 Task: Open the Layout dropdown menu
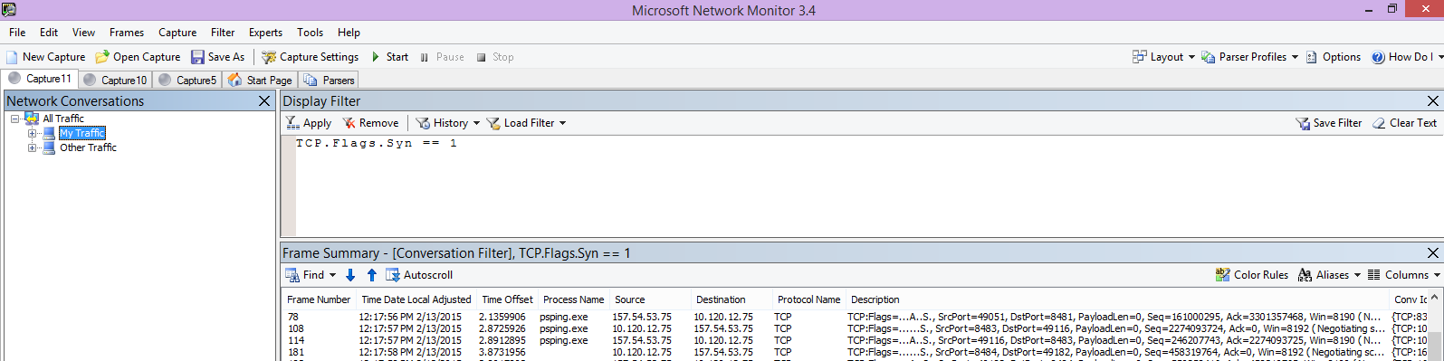pyautogui.click(x=1163, y=57)
